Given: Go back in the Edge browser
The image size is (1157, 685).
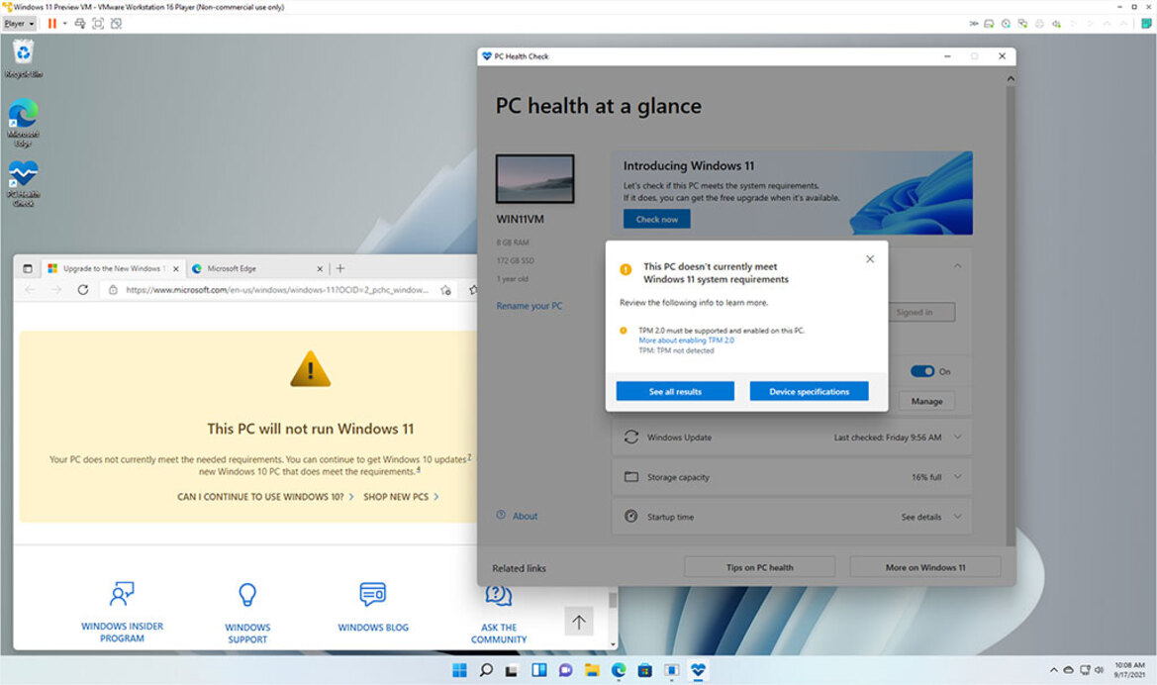Looking at the screenshot, I should 30,290.
